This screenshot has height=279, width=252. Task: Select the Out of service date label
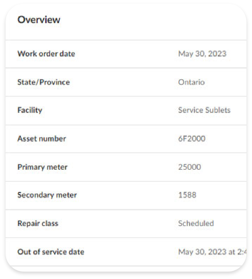pos(51,252)
